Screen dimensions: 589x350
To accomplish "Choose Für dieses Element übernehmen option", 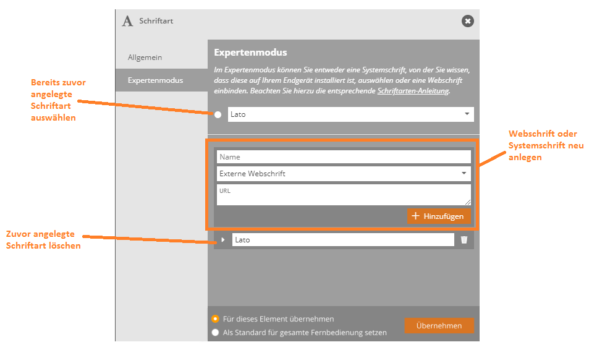I will point(215,319).
